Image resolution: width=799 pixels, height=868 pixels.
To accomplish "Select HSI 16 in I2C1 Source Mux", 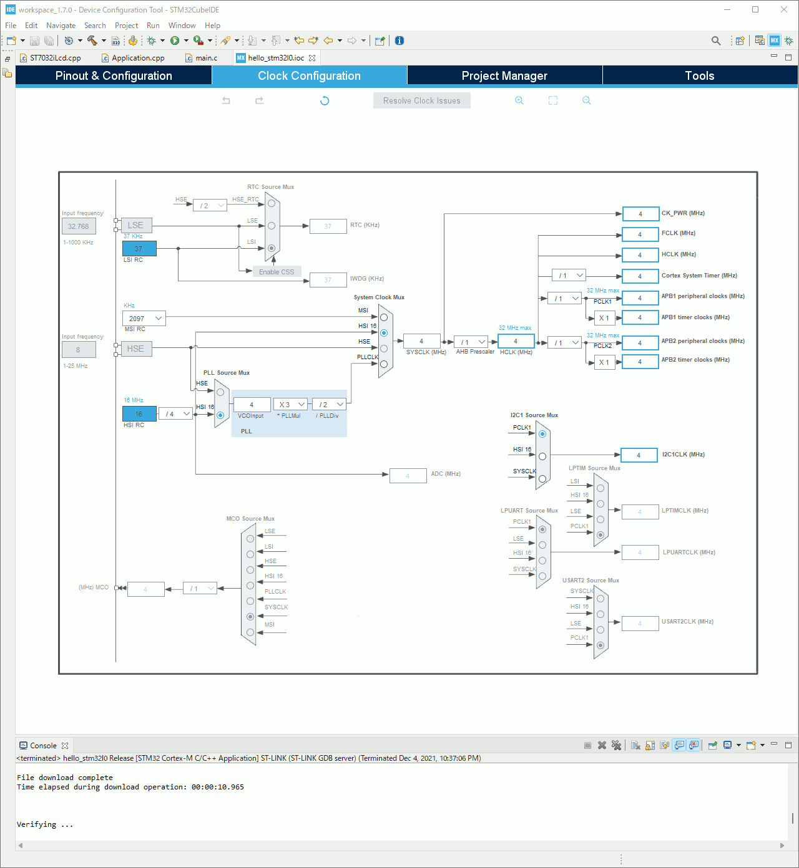I will [x=542, y=456].
